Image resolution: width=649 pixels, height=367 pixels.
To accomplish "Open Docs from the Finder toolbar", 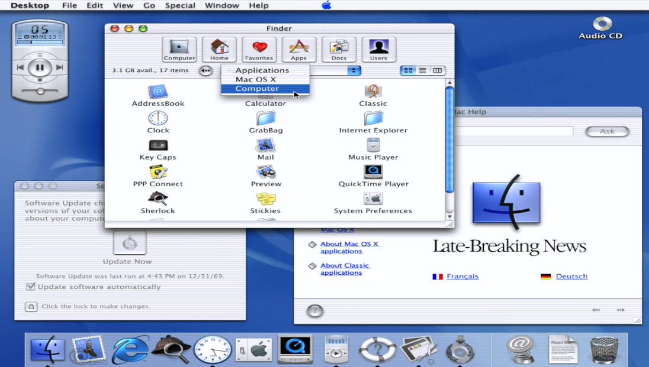I will point(339,49).
